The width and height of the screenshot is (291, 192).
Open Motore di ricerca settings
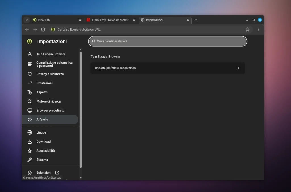[48, 101]
